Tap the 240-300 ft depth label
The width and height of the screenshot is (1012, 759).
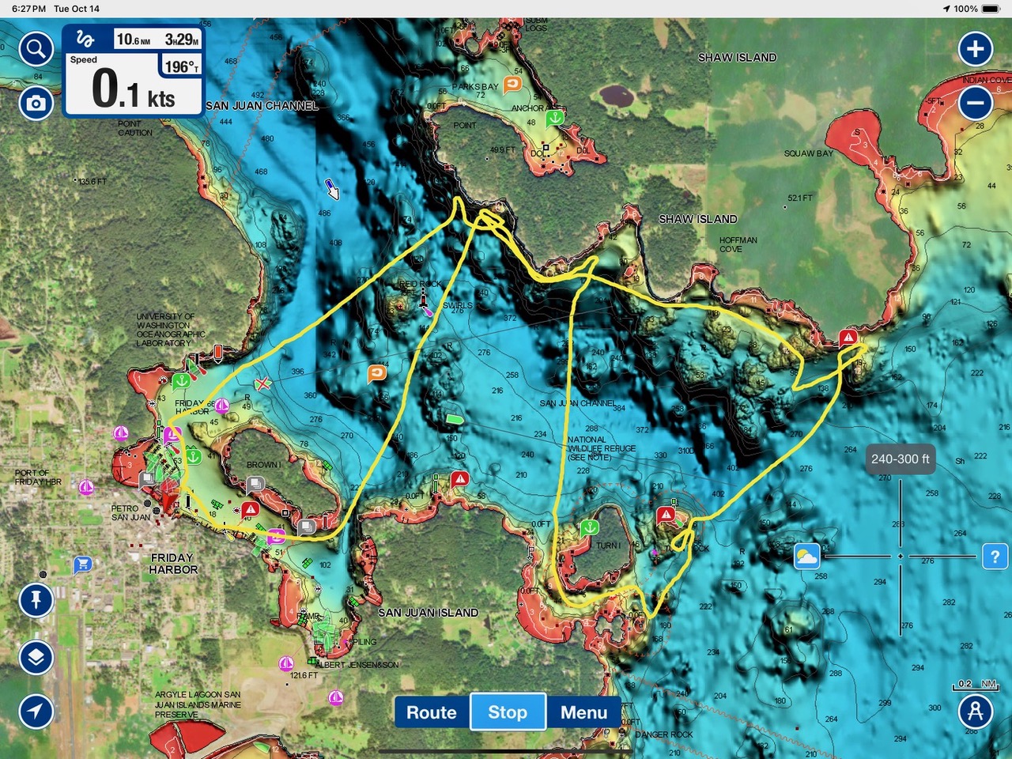[x=900, y=459]
